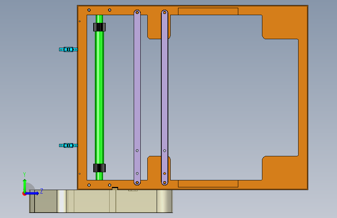The width and height of the screenshot is (337, 218).
Task: Click the green Y axis arrow of the triad
Action: click(25, 185)
